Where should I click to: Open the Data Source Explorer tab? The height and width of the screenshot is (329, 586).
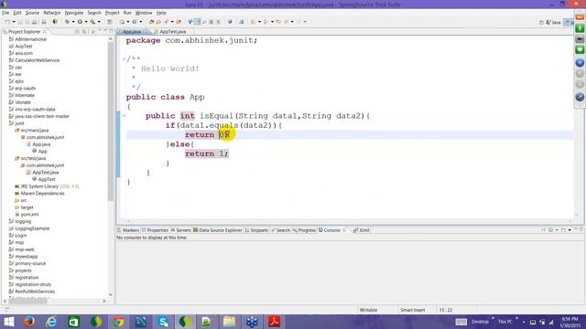218,230
